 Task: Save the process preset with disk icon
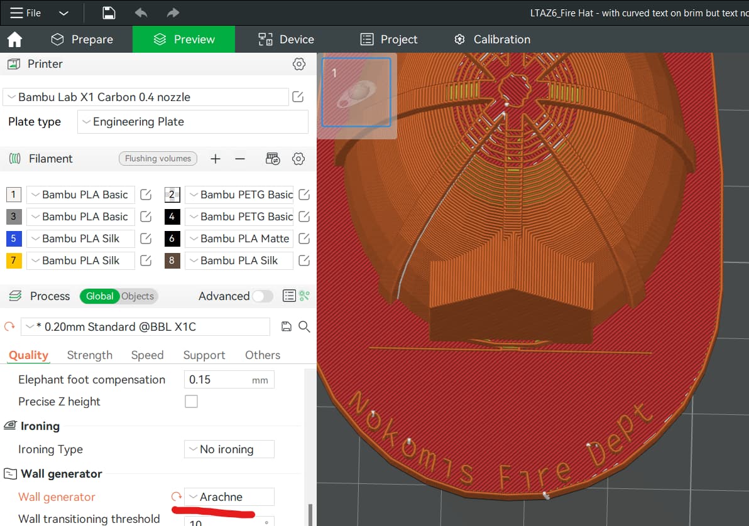point(286,326)
